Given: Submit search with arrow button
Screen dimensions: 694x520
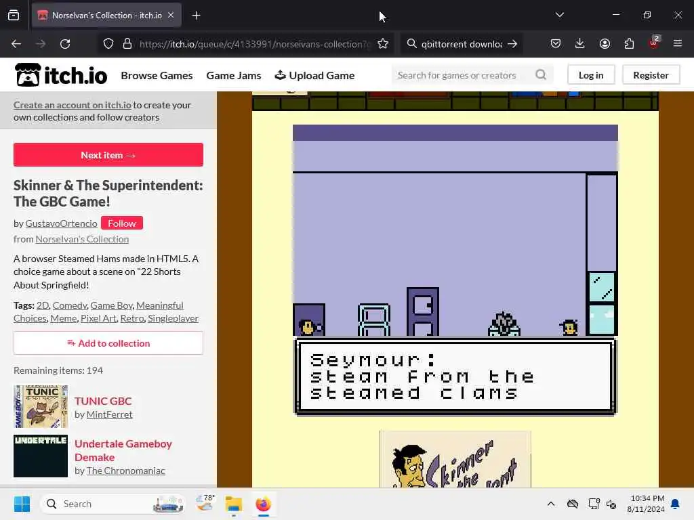Looking at the screenshot, I should click(x=512, y=44).
